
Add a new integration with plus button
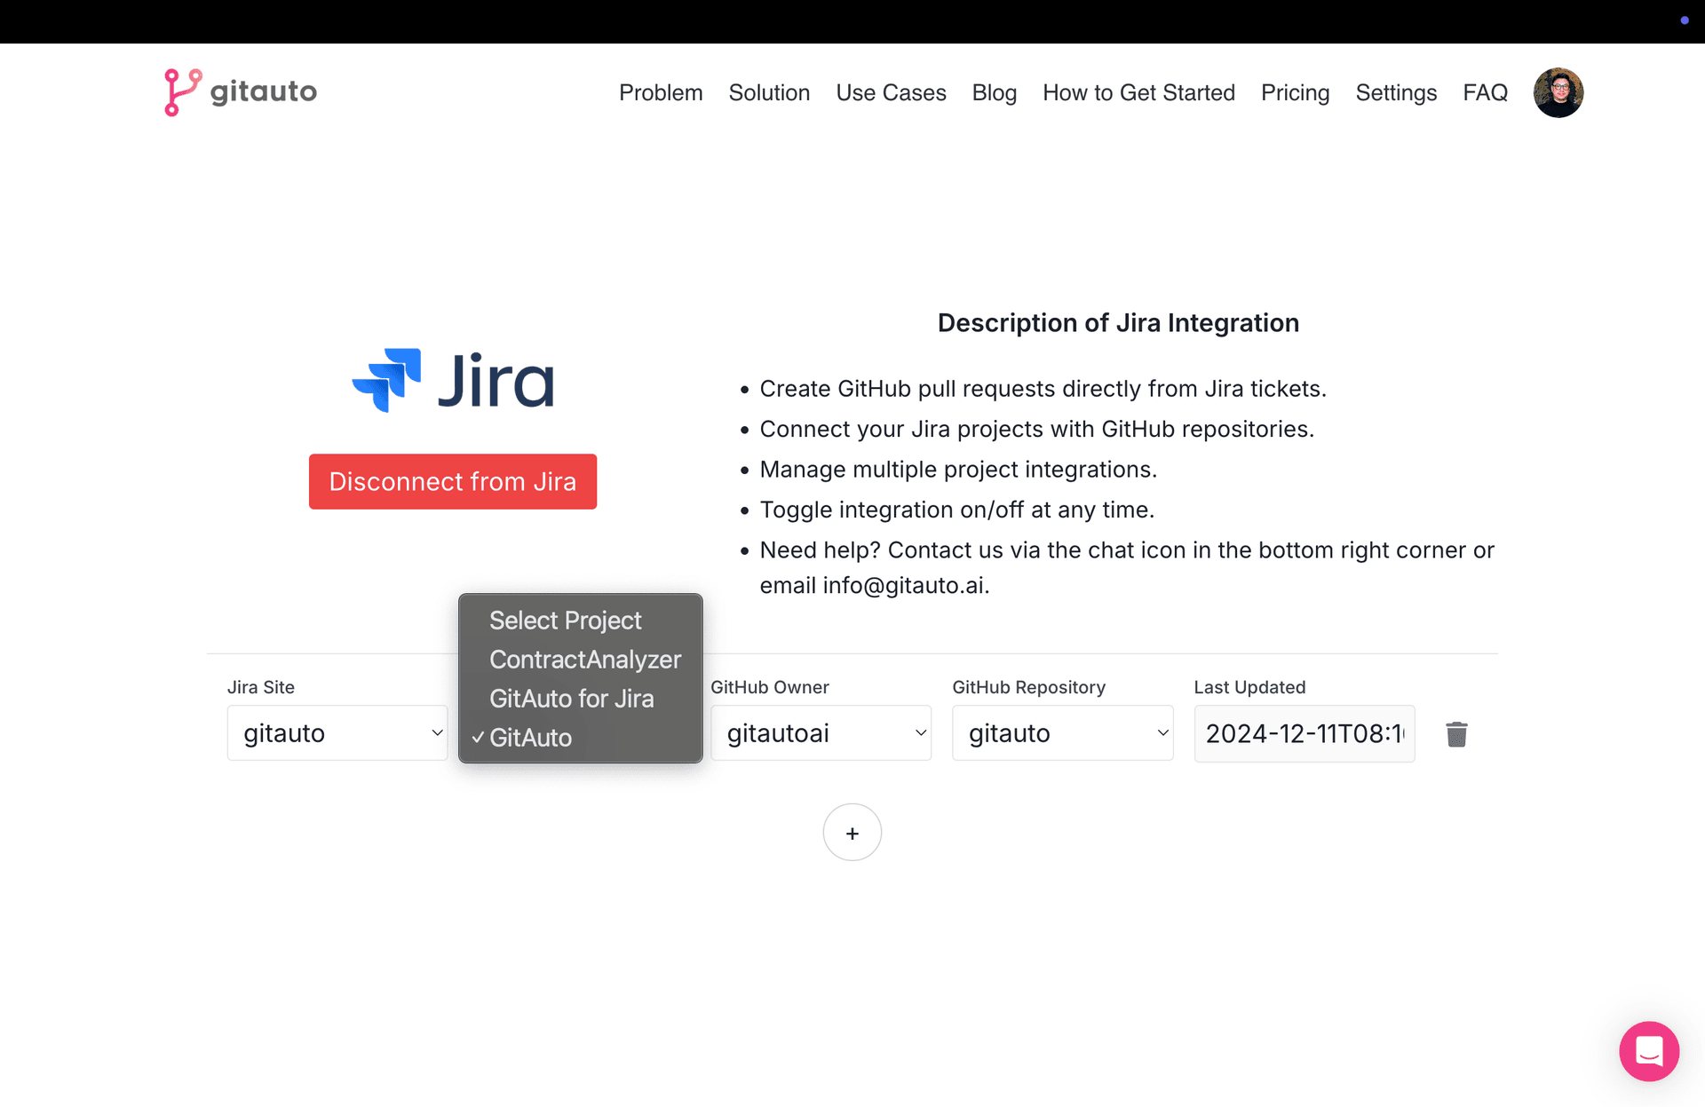coord(852,832)
